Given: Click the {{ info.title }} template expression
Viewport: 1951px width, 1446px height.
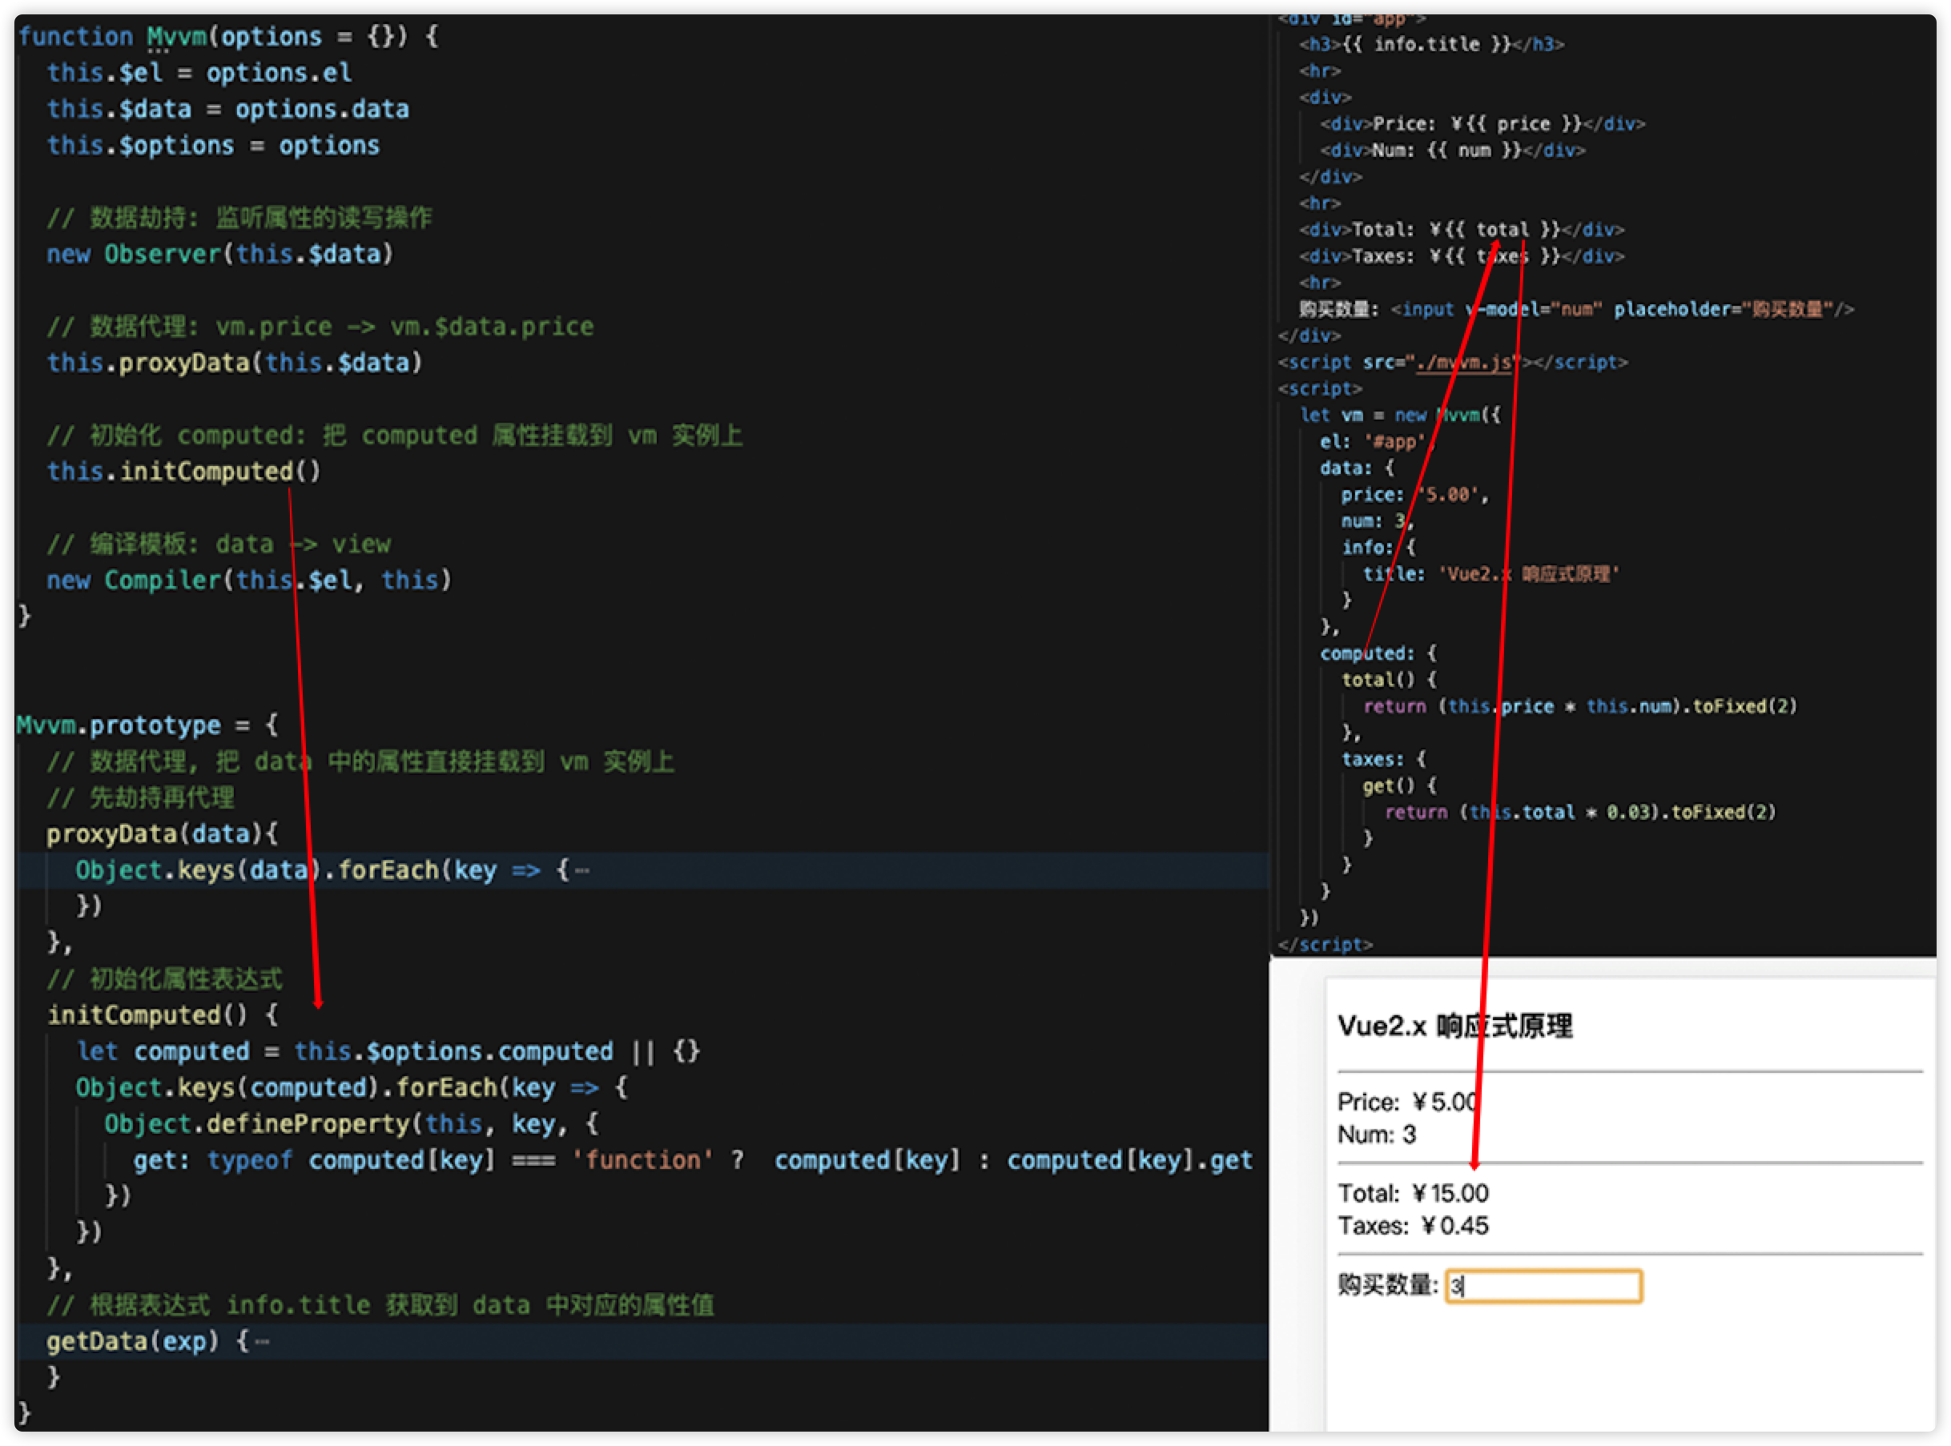Looking at the screenshot, I should coord(1426,44).
